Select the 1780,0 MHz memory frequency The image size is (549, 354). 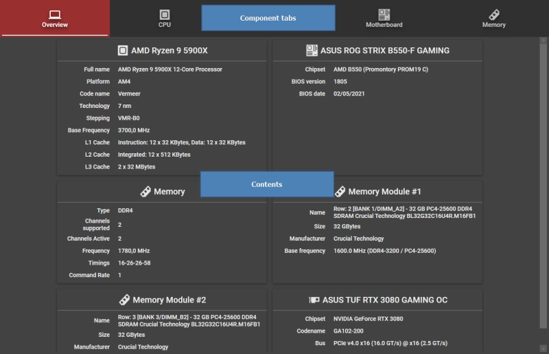134,251
